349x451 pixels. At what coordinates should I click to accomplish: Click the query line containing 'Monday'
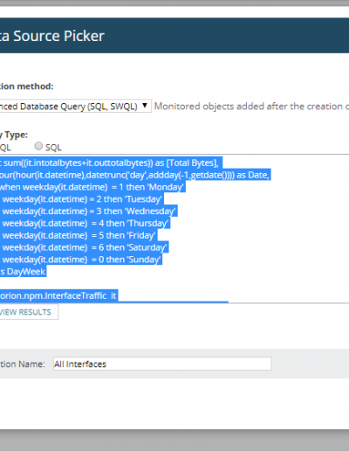[x=92, y=187]
